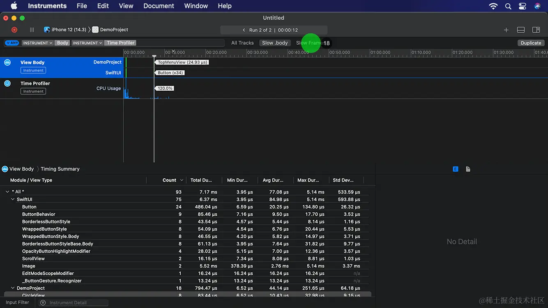The height and width of the screenshot is (308, 548).
Task: Select the WrappedButtonStyle.Body row
Action: (x=187, y=236)
